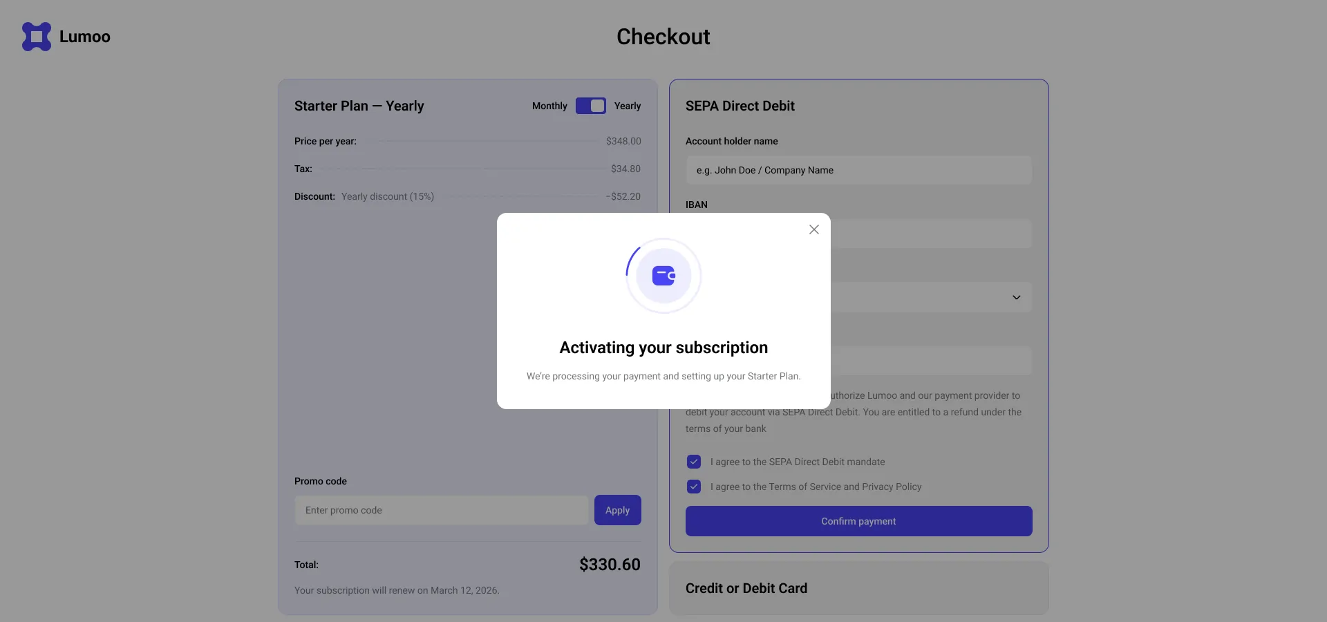Select the SEPA Direct Debit section header
Screen dimensions: 1327x622
(x=740, y=106)
